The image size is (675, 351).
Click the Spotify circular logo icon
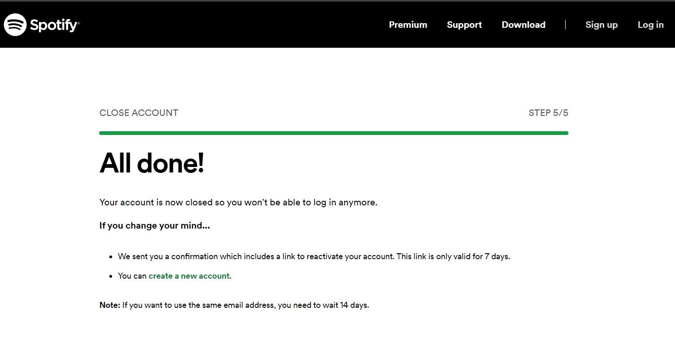pos(15,25)
